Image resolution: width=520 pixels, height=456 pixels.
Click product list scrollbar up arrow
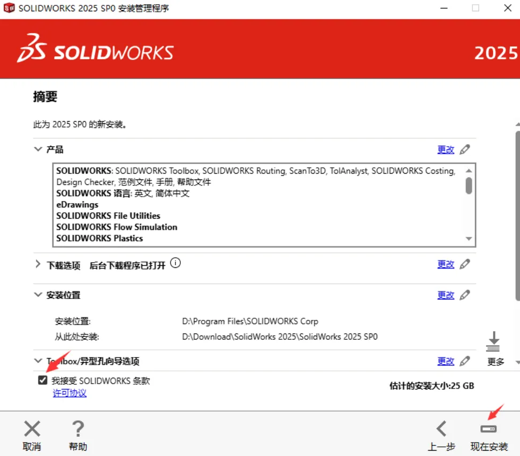point(469,171)
